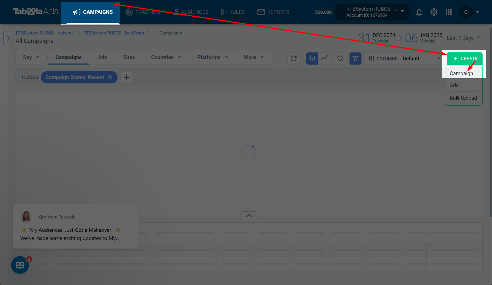Image resolution: width=492 pixels, height=285 pixels.
Task: Select the Ads report tab
Action: click(x=102, y=57)
